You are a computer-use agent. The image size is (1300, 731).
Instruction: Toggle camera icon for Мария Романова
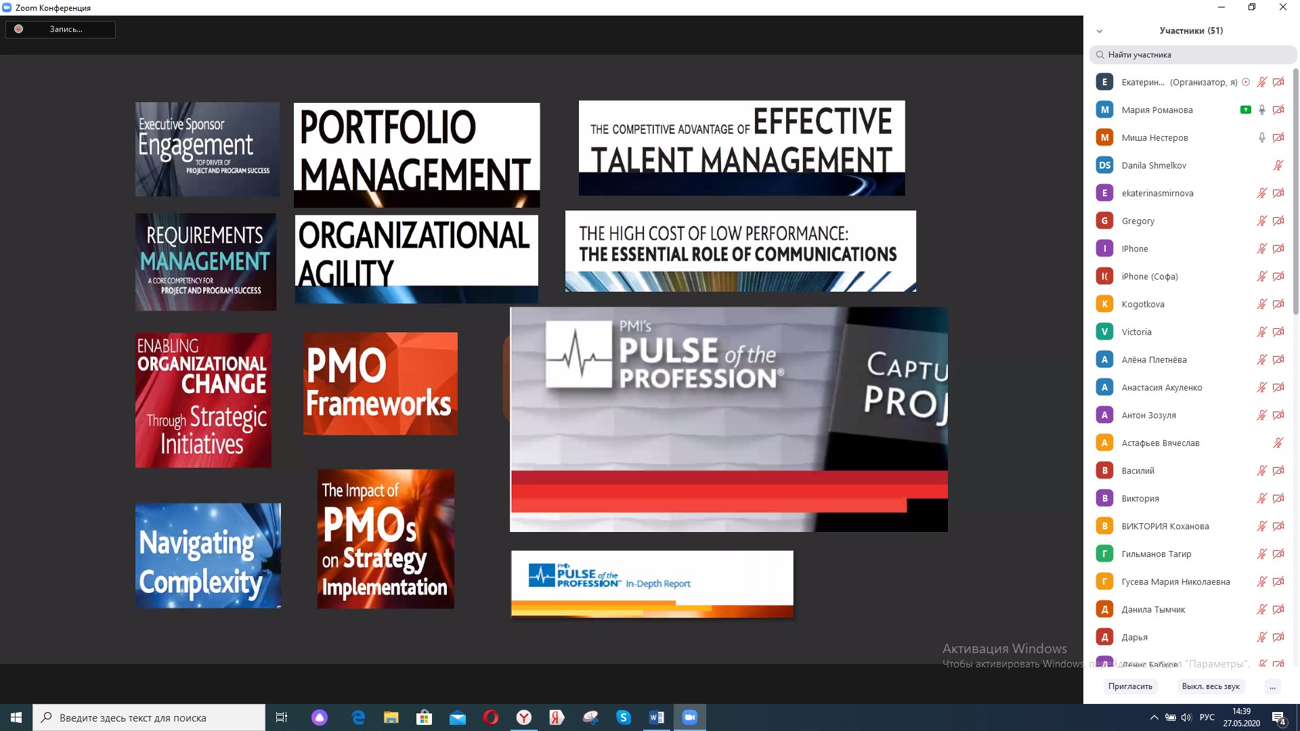click(x=1278, y=110)
